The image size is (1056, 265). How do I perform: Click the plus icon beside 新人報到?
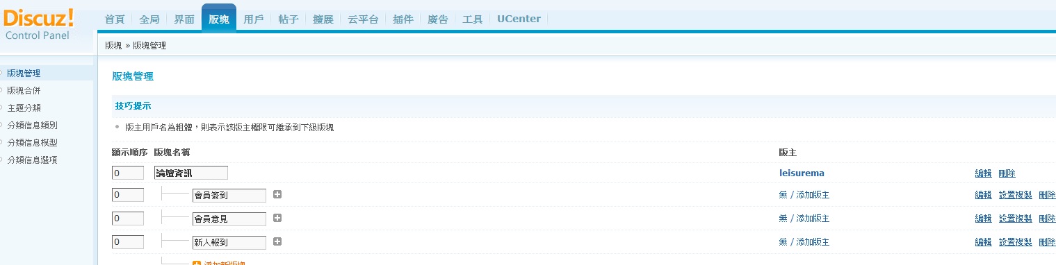(277, 242)
